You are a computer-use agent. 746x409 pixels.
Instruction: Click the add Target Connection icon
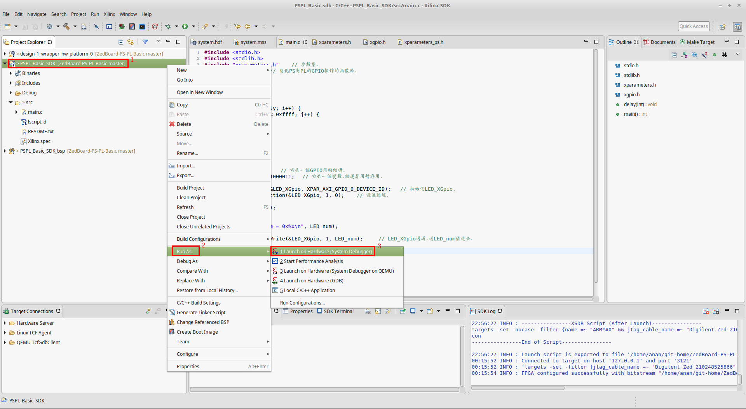point(148,311)
